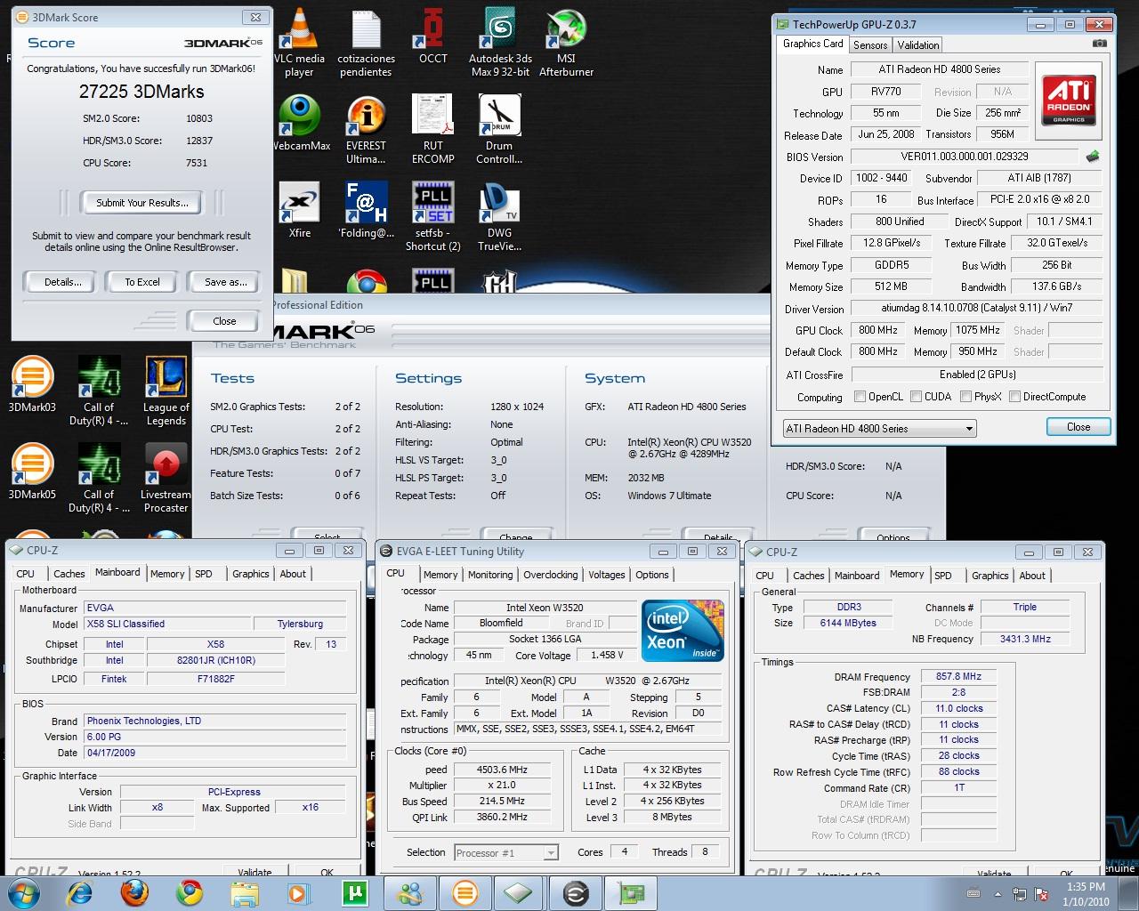
Task: Open Monitoring tab in EVGA E-LEET
Action: click(490, 575)
